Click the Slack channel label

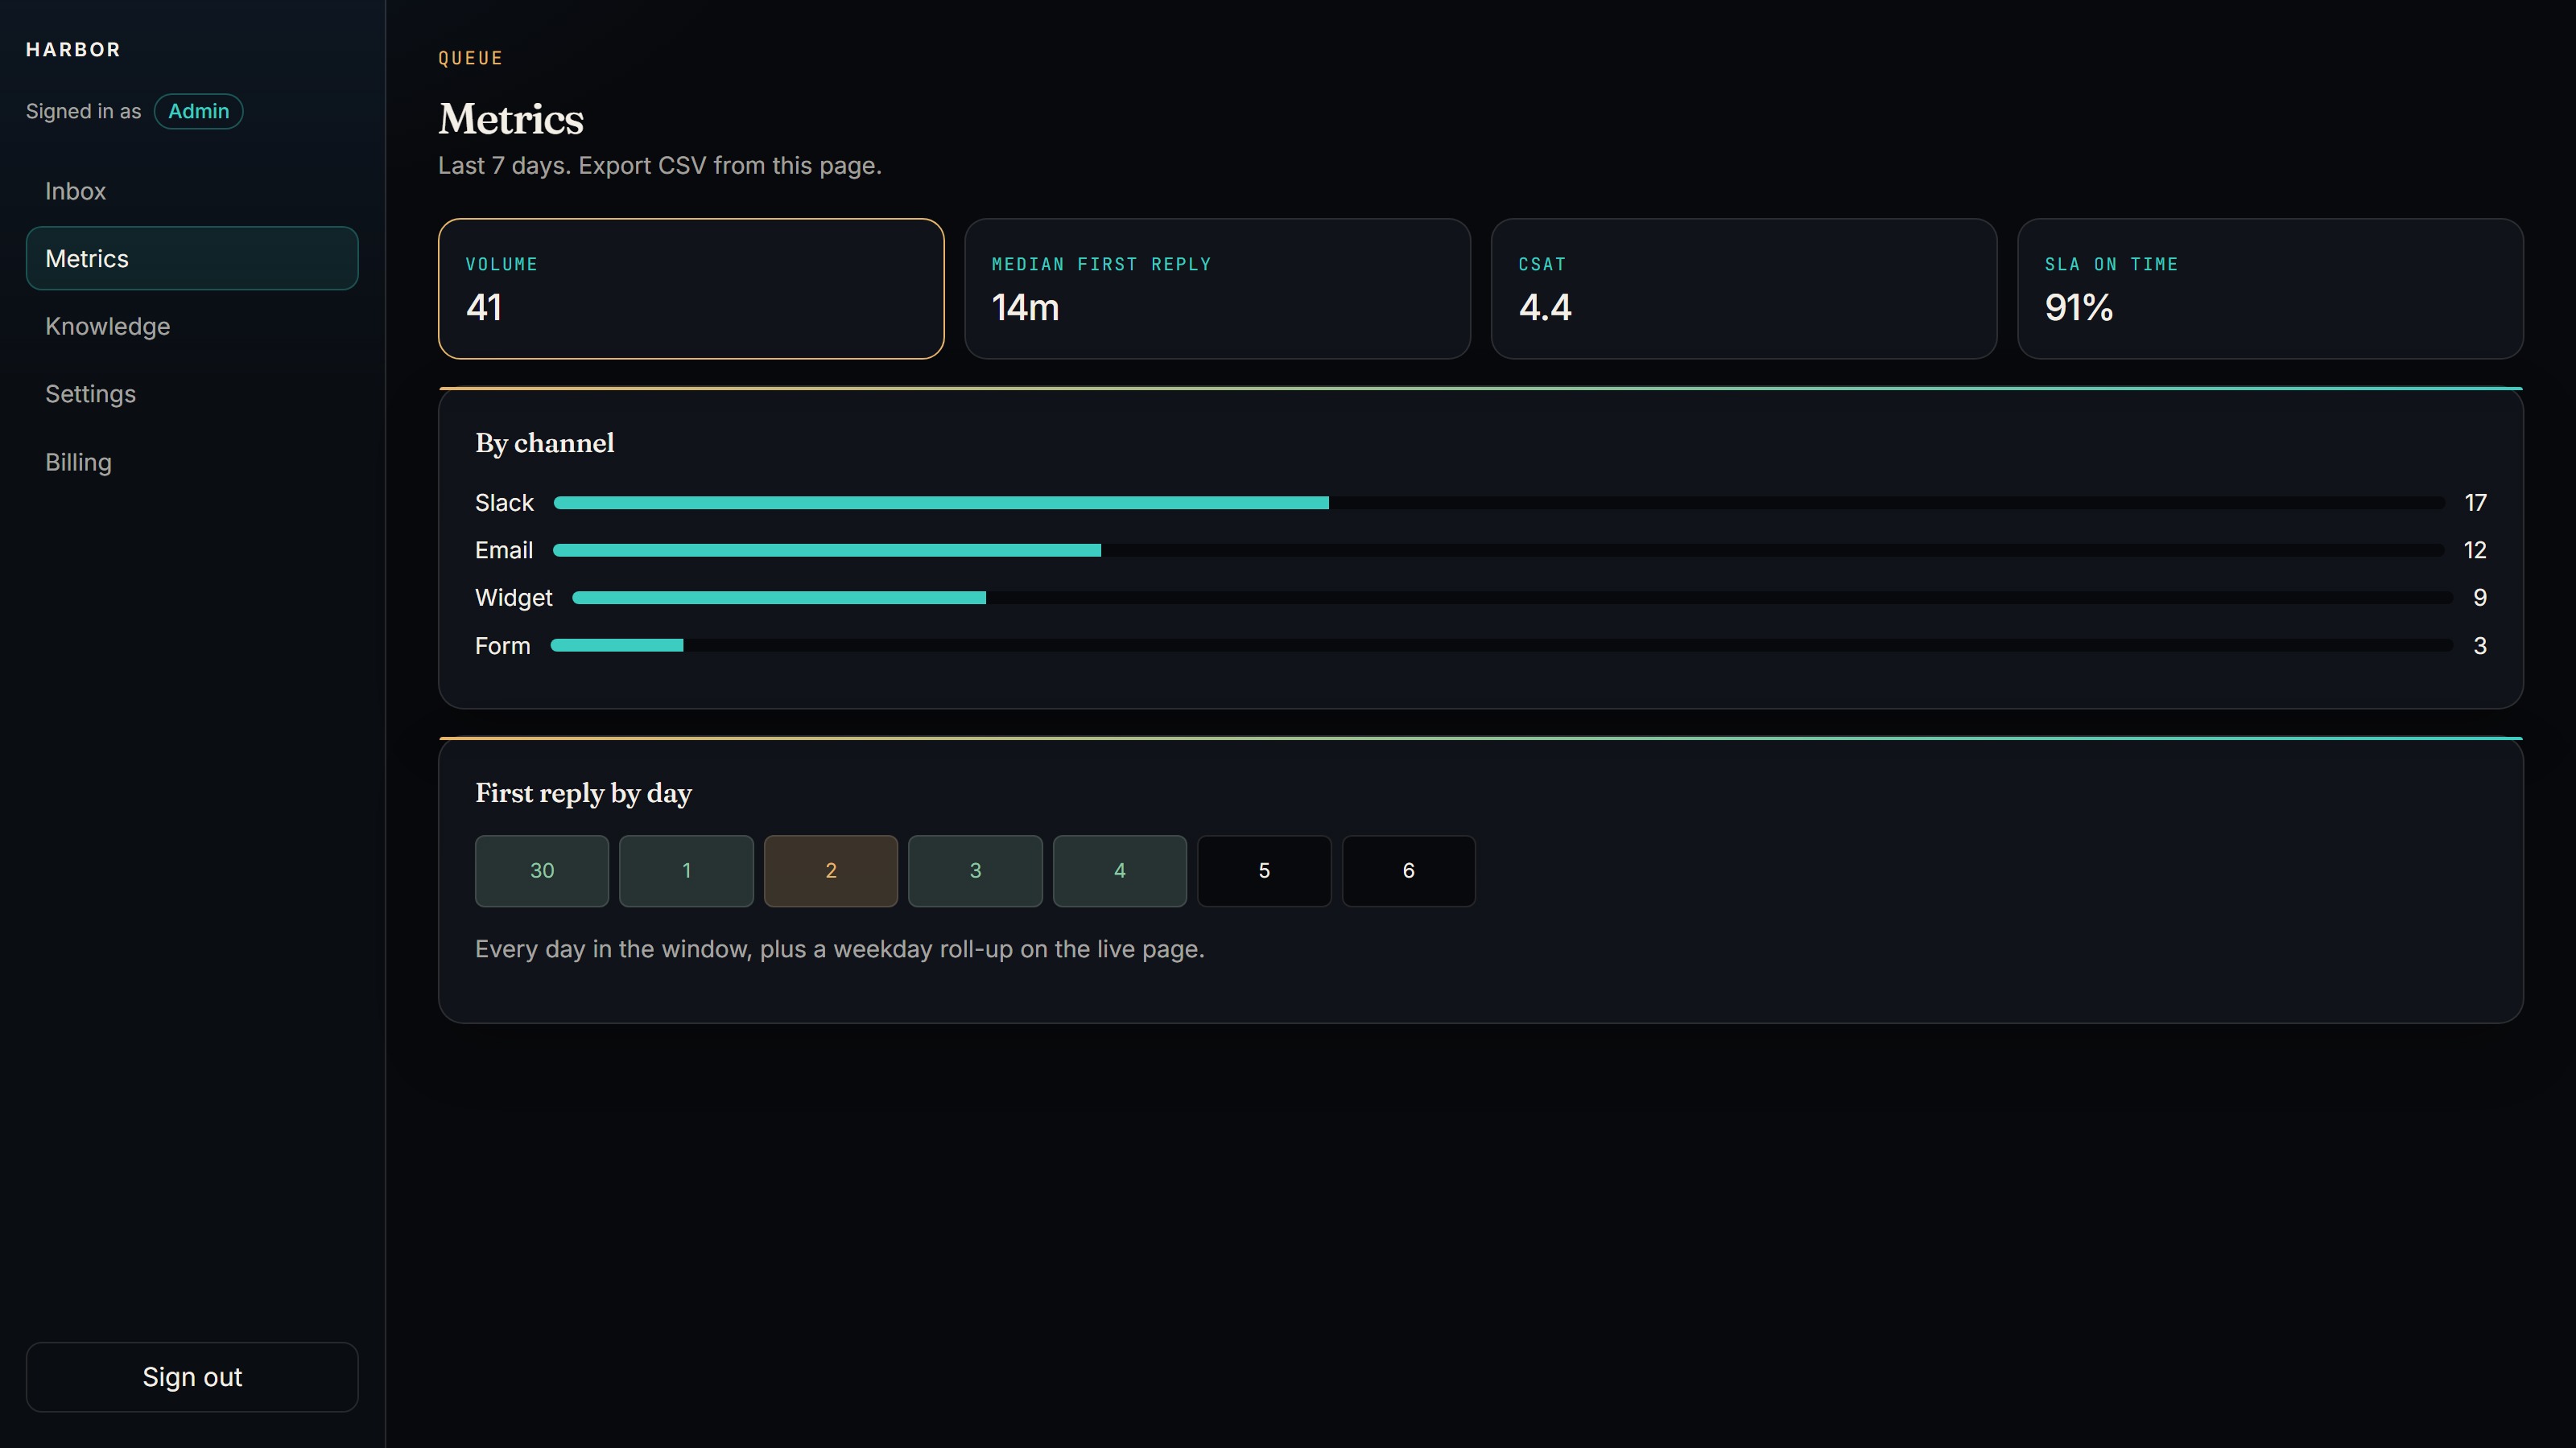pyautogui.click(x=504, y=503)
